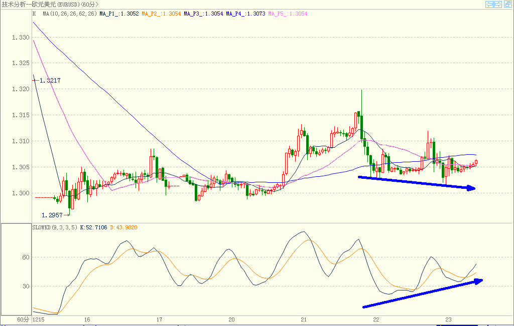Click the orange D:43.9820 stochastic value
Image resolution: width=514 pixels, height=326 pixels.
(123, 227)
